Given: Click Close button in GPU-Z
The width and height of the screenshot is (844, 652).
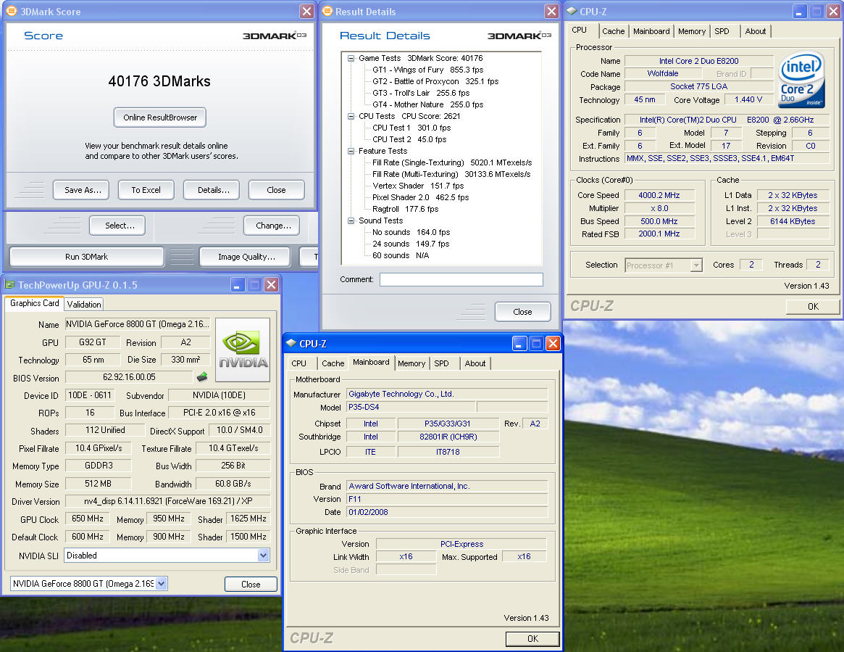Looking at the screenshot, I should coord(251,584).
